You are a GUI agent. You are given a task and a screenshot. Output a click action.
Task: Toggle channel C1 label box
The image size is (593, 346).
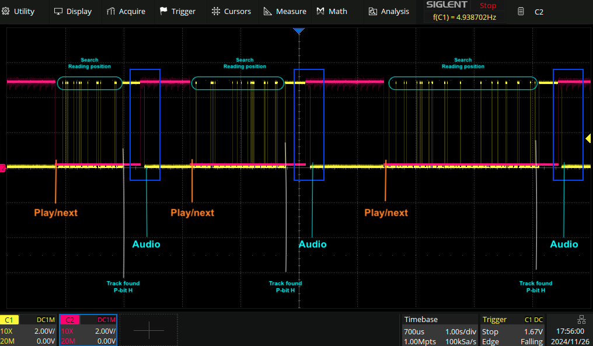pos(10,320)
